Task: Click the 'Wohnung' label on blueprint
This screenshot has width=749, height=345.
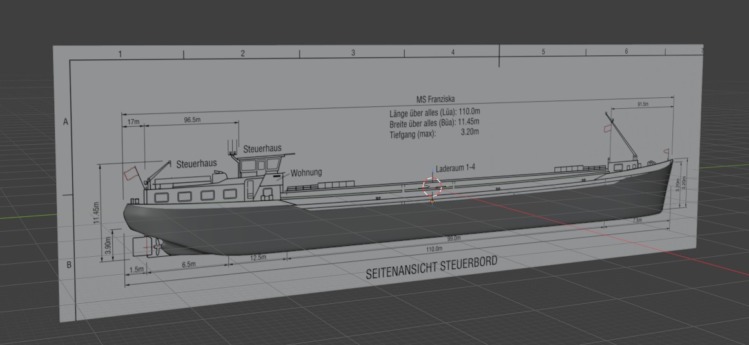Action: pyautogui.click(x=306, y=172)
